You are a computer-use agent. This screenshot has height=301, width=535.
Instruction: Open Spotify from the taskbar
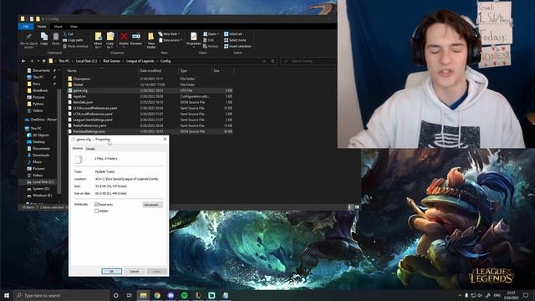(x=184, y=295)
